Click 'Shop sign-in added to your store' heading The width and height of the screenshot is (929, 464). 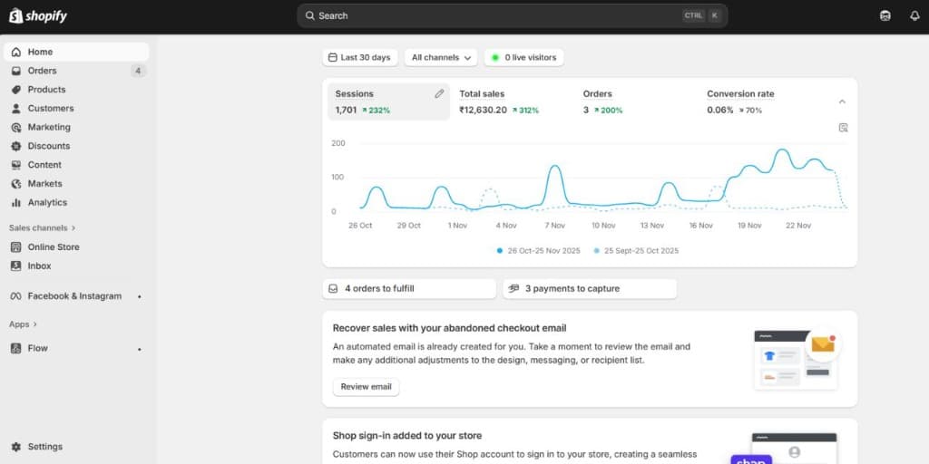[x=407, y=436]
